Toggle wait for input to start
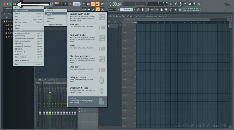Screen dimensions: 234x130 (x=88, y=4)
